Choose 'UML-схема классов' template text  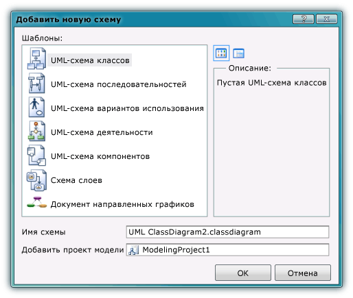point(90,60)
